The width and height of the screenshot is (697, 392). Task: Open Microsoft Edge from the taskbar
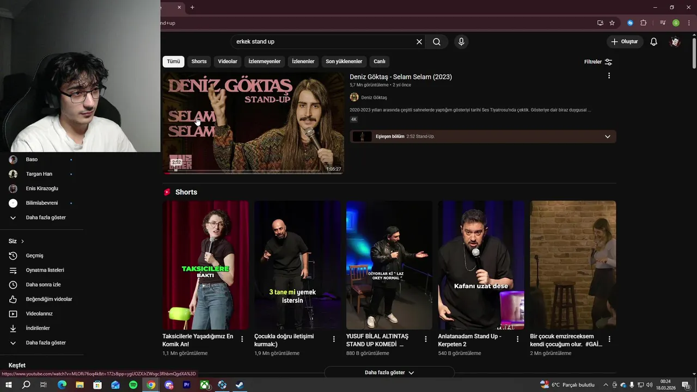pos(62,385)
